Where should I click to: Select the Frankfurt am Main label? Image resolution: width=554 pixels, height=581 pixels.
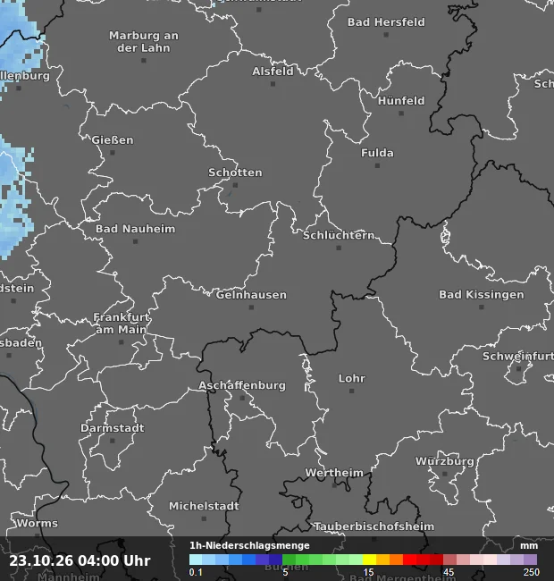122,323
